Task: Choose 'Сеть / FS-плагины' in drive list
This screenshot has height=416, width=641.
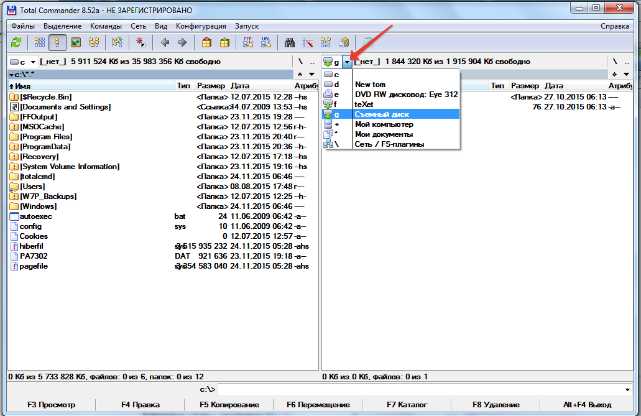Action: [x=390, y=144]
